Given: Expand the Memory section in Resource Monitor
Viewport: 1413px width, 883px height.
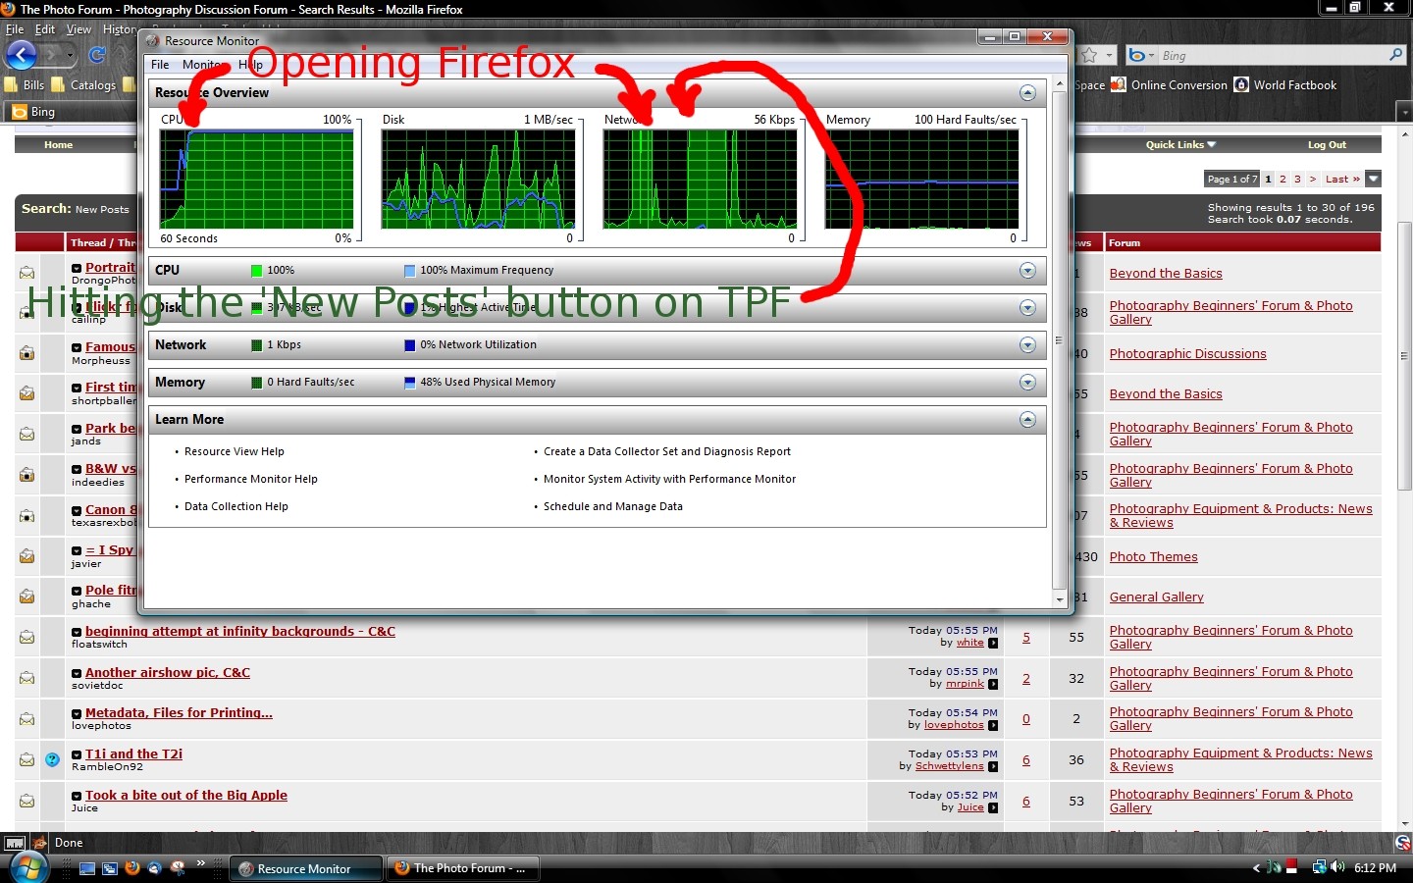Looking at the screenshot, I should [1027, 383].
